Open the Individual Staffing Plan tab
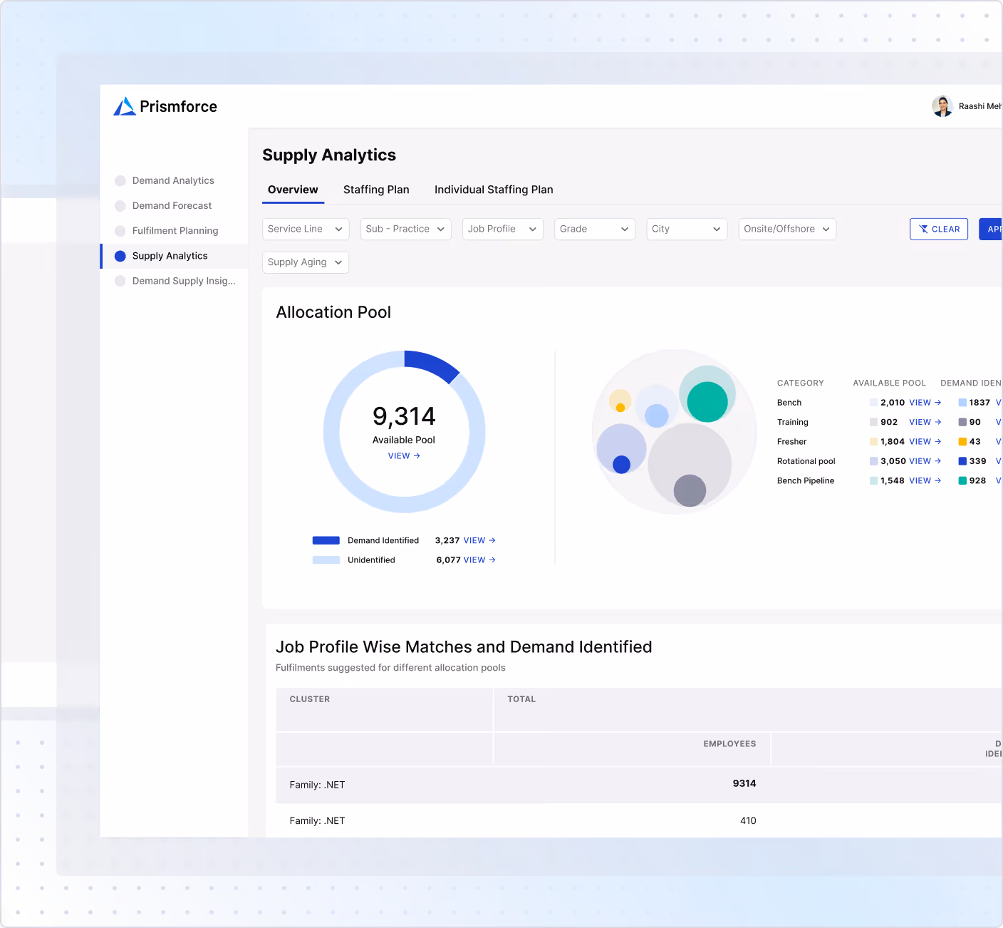Viewport: 1003px width, 928px height. click(x=494, y=190)
